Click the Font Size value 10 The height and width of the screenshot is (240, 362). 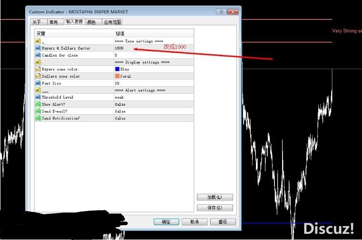coord(117,83)
